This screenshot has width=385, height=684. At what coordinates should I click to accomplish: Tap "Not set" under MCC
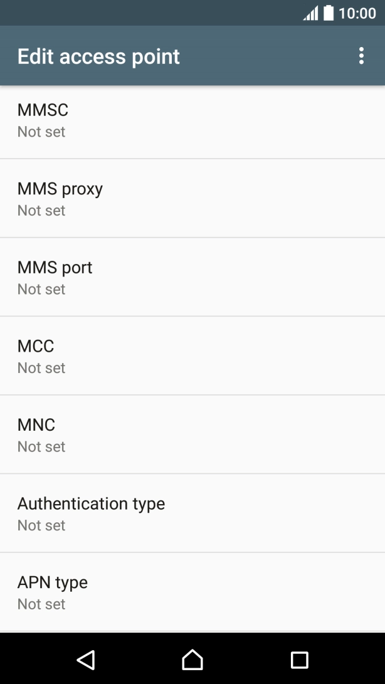pyautogui.click(x=41, y=368)
